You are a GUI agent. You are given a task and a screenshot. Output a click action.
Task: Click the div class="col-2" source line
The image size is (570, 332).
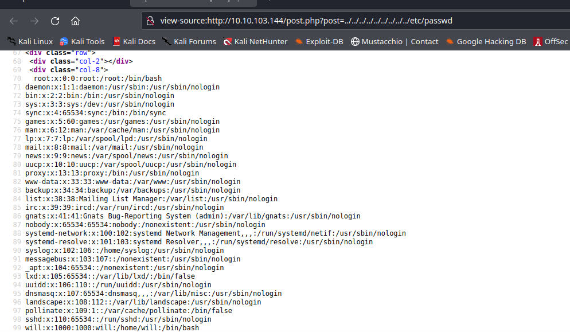(81, 61)
